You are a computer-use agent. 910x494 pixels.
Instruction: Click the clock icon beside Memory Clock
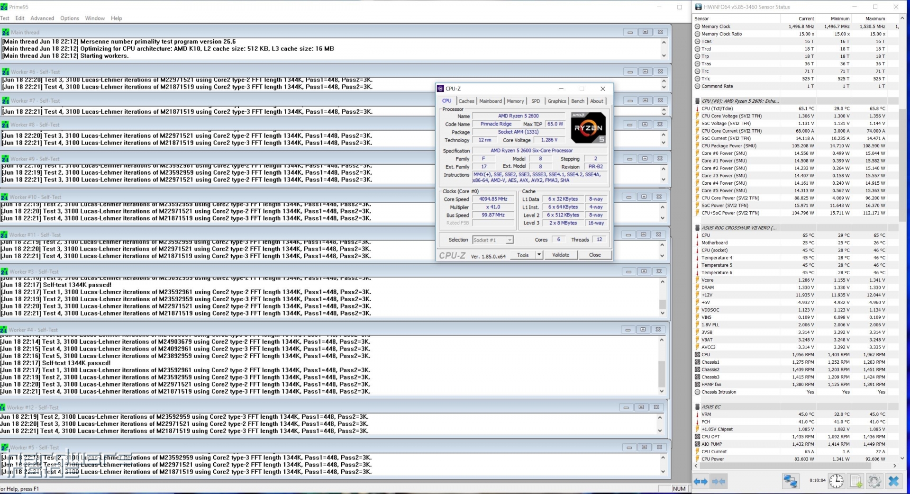point(697,27)
